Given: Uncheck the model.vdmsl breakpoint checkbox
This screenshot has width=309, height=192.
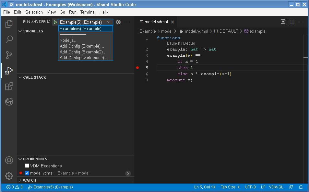Looking at the screenshot, I should [x=27, y=173].
